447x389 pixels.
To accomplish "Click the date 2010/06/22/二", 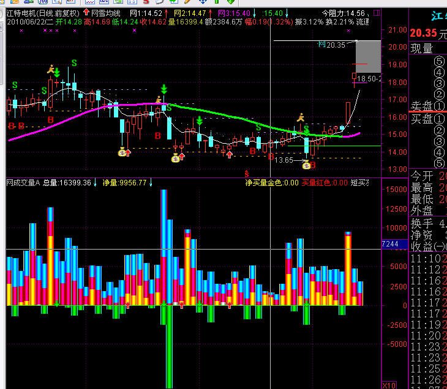I will 30,22.
